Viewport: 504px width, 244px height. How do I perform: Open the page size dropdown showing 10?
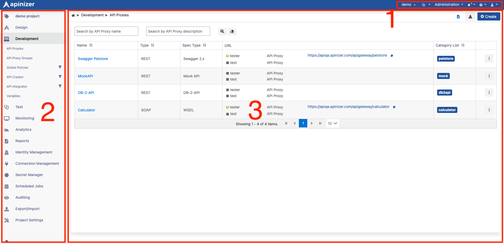click(332, 123)
